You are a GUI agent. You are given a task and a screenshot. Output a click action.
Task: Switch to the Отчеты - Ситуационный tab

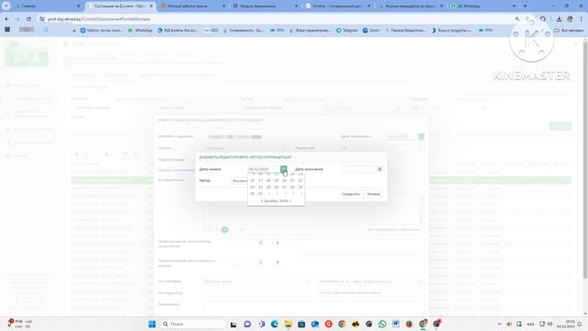tap(338, 6)
